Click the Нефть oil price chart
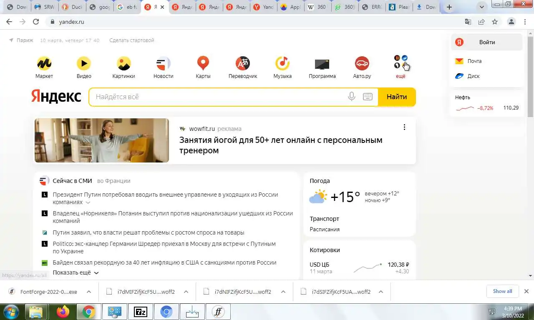The width and height of the screenshot is (534, 320). [465, 108]
